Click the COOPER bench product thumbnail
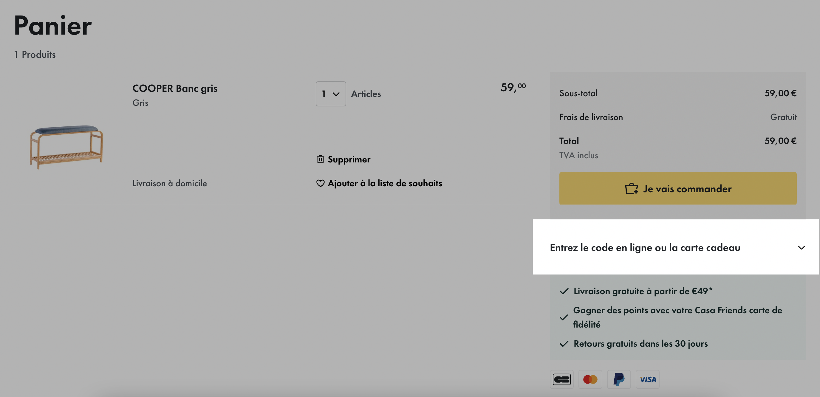Image resolution: width=820 pixels, height=397 pixels. tap(66, 146)
